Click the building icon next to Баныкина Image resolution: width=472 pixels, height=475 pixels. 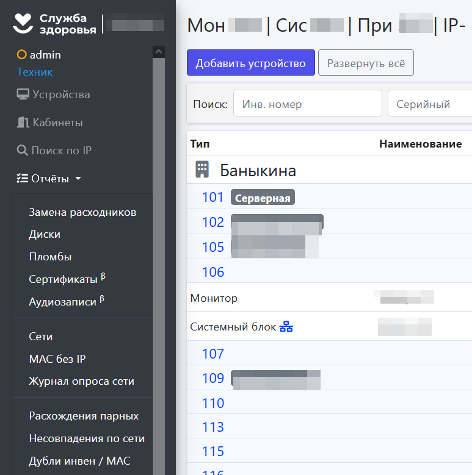[x=202, y=170]
